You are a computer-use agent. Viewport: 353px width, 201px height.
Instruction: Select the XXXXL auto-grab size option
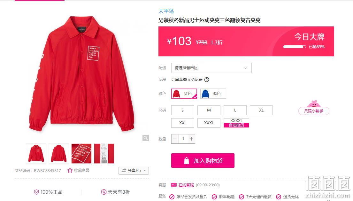(236, 123)
